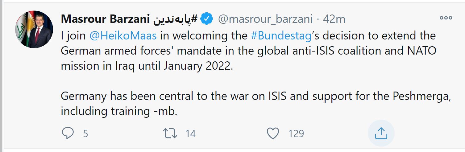Visit the @HeikoMaas mention

click(x=123, y=35)
